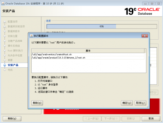
Task: Click the main window 帮助(H) button
Action: tap(12, 118)
